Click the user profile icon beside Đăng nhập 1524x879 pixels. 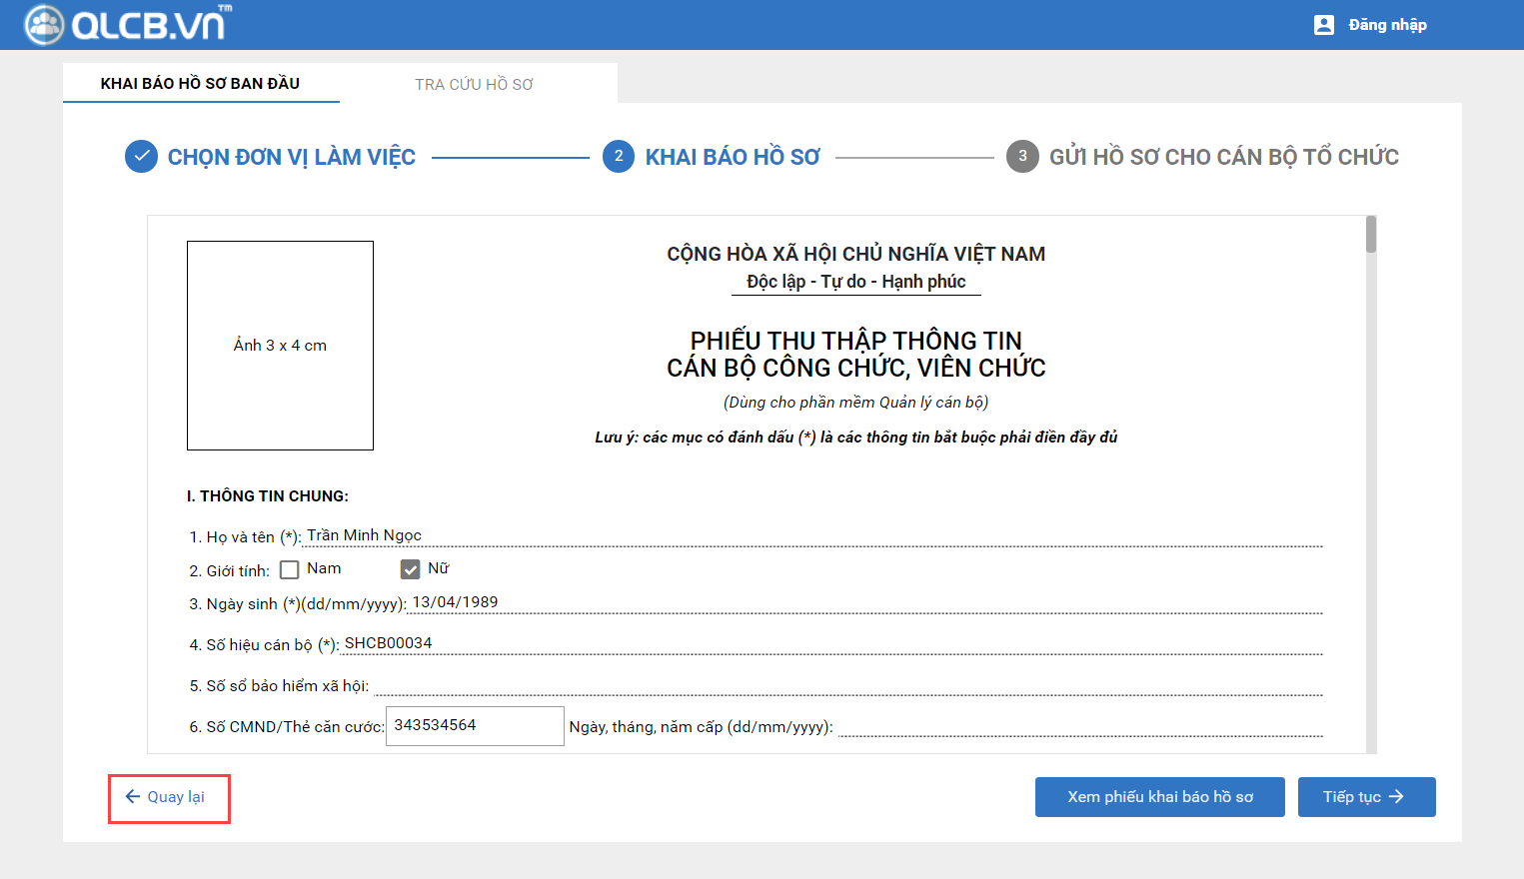click(x=1323, y=25)
